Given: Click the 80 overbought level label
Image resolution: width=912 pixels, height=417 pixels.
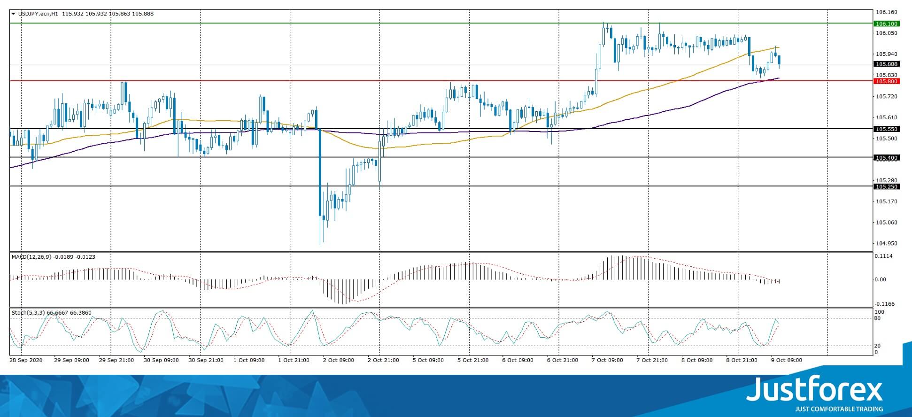Looking at the screenshot, I should click(x=878, y=318).
